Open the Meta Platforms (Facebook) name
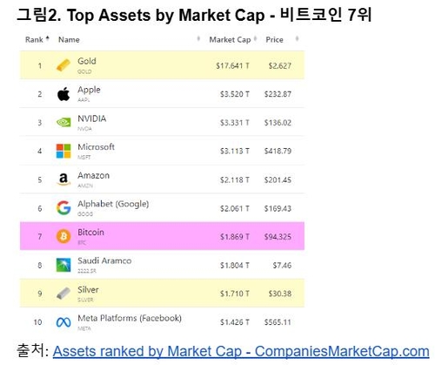This screenshot has width=435, height=365. tap(130, 318)
